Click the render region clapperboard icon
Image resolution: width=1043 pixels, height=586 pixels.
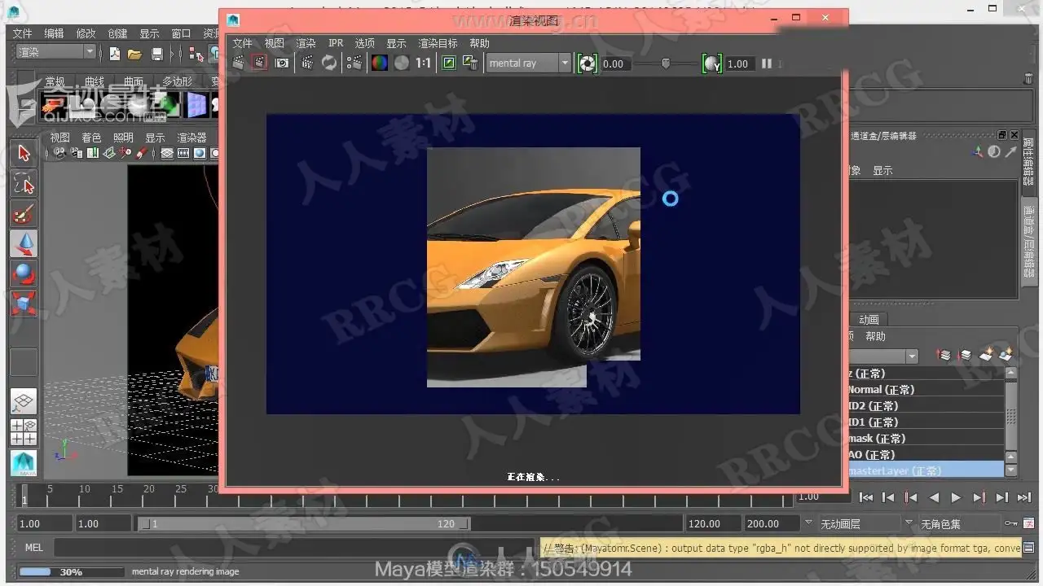[259, 63]
